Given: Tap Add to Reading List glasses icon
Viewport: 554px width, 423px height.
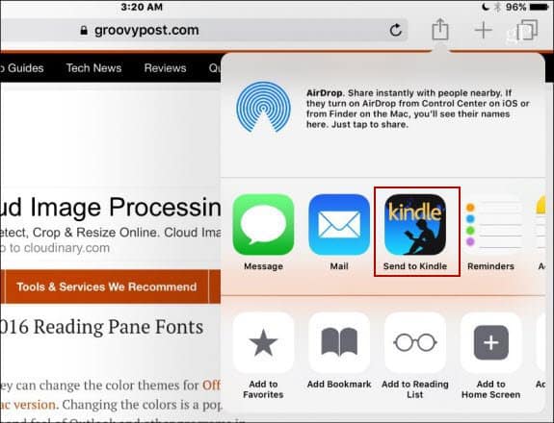Looking at the screenshot, I should 415,342.
